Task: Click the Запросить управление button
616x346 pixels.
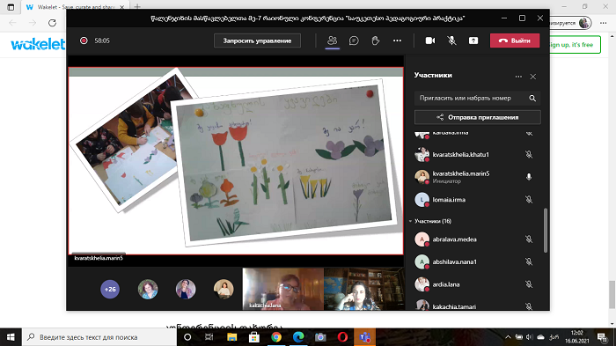Action: 257,40
